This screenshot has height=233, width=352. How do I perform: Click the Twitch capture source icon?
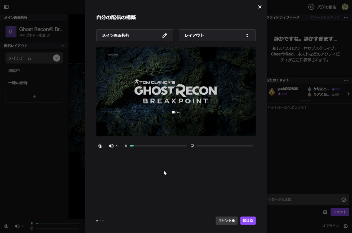tap(11, 32)
